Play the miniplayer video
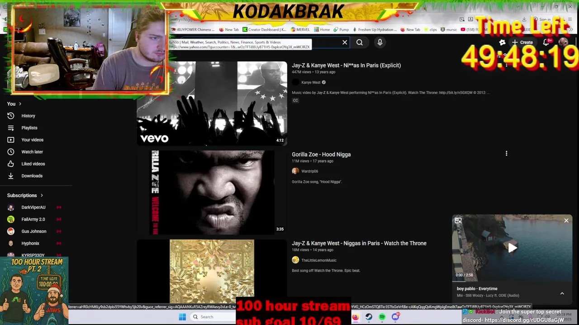Image resolution: width=579 pixels, height=325 pixels. (512, 247)
